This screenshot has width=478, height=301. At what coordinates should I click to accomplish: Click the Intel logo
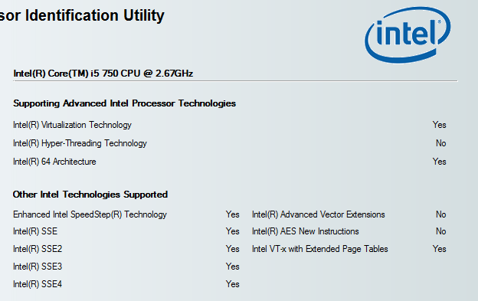pyautogui.click(x=408, y=34)
